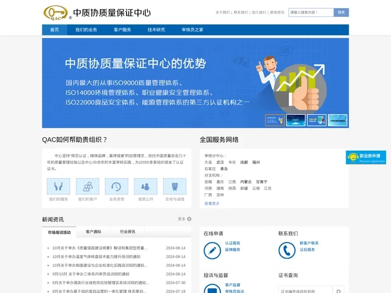The image size is (391, 293).
Task: Open 新疆 branch link
Action: tap(244, 188)
